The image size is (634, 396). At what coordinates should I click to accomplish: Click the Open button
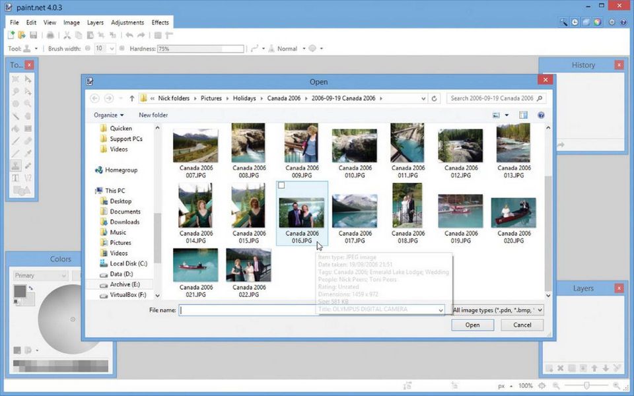[472, 325]
